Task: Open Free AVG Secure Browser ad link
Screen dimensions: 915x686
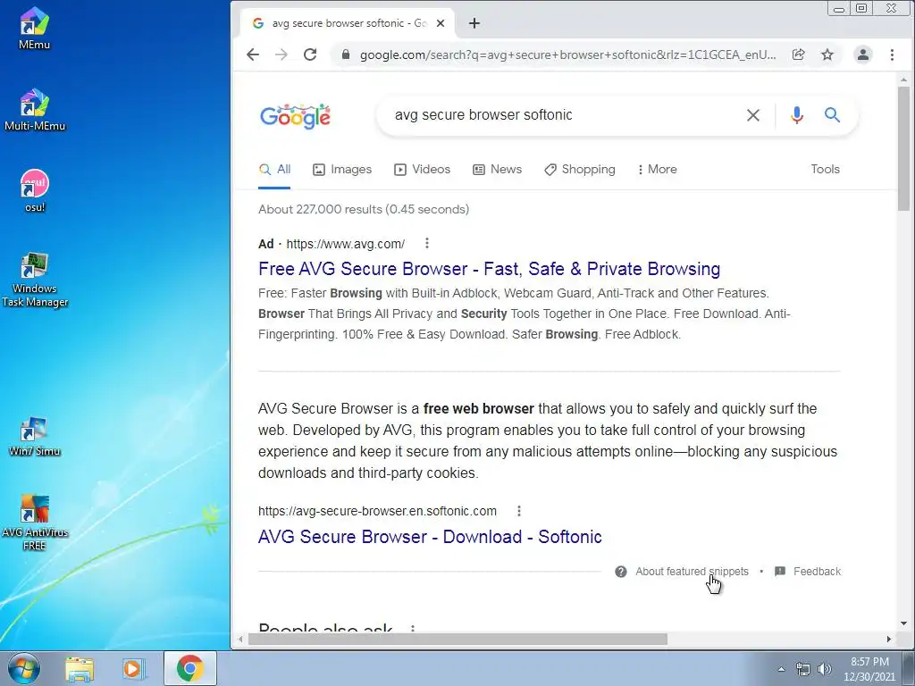Action: click(x=489, y=269)
